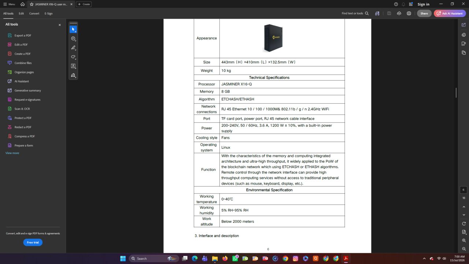
Task: Print the document via printer icon
Action: pos(409,14)
